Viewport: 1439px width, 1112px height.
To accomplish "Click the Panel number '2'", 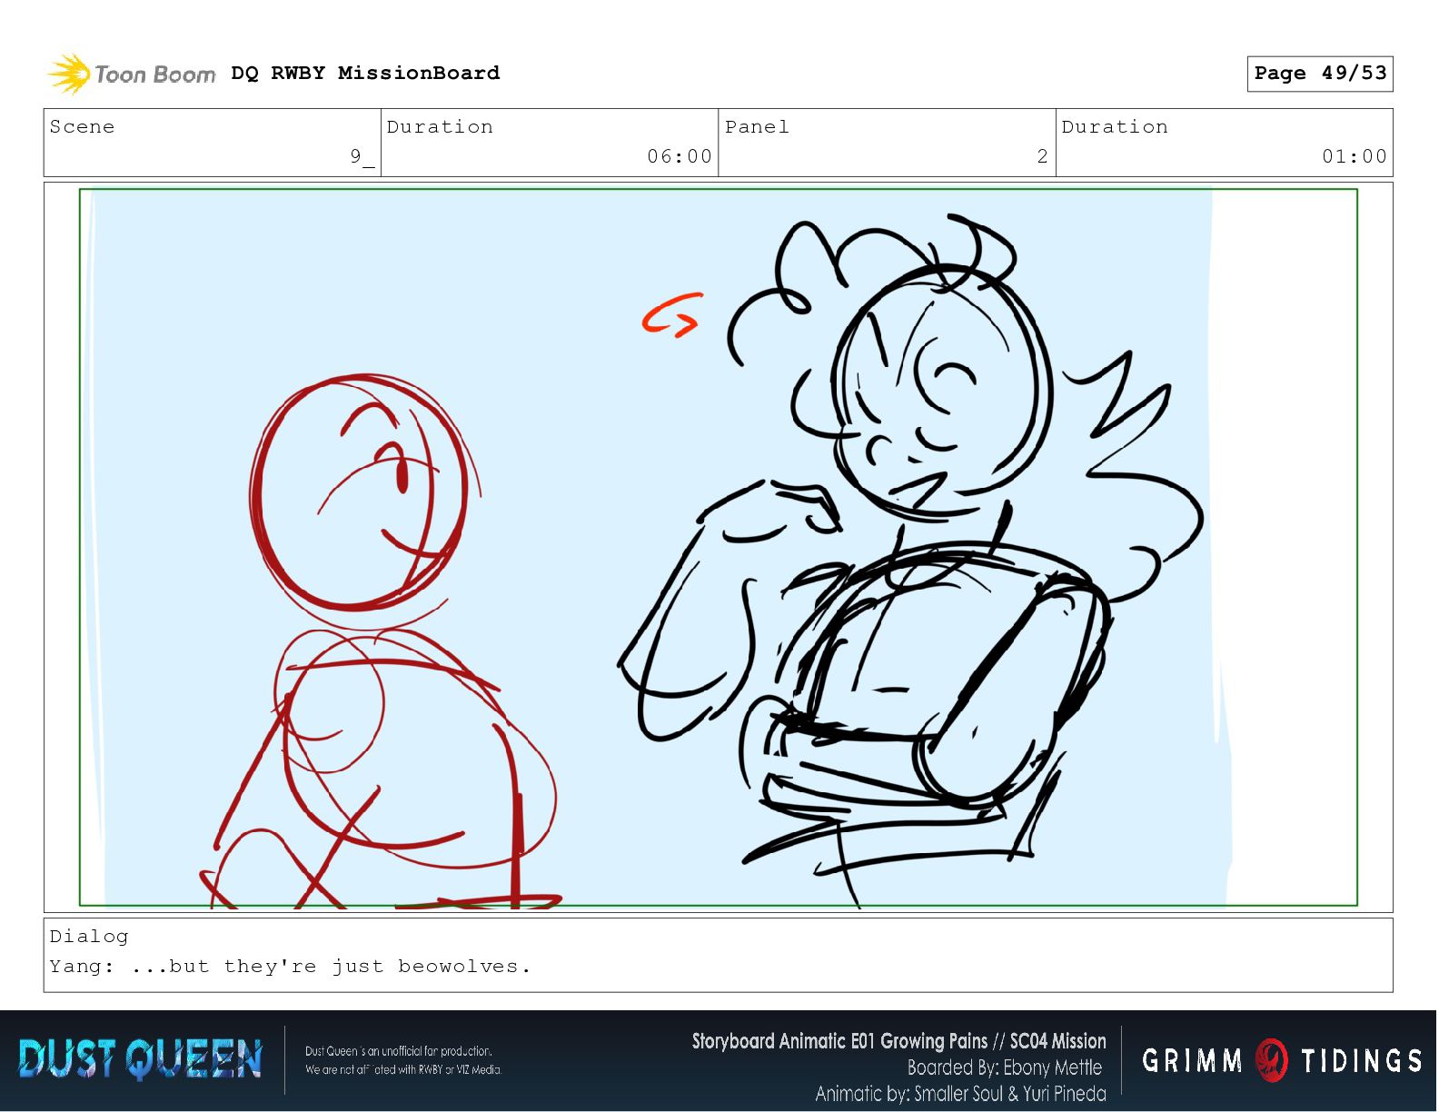I will [x=1043, y=156].
